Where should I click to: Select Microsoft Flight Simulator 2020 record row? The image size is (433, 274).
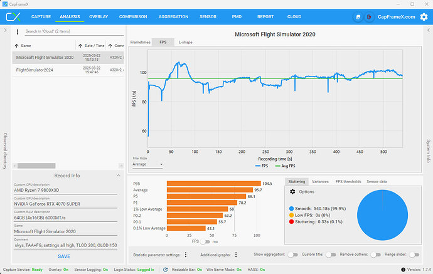68,58
